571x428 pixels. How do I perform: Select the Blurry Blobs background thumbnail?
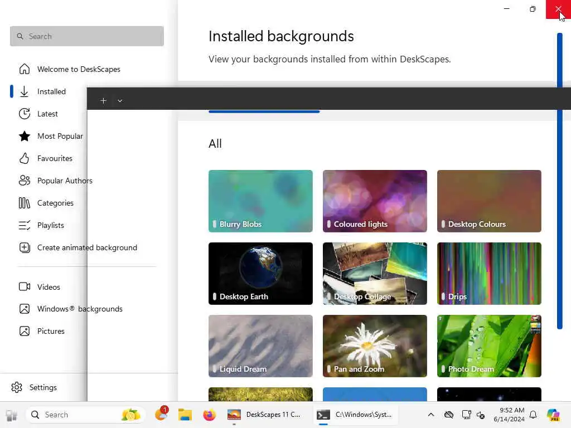(260, 201)
